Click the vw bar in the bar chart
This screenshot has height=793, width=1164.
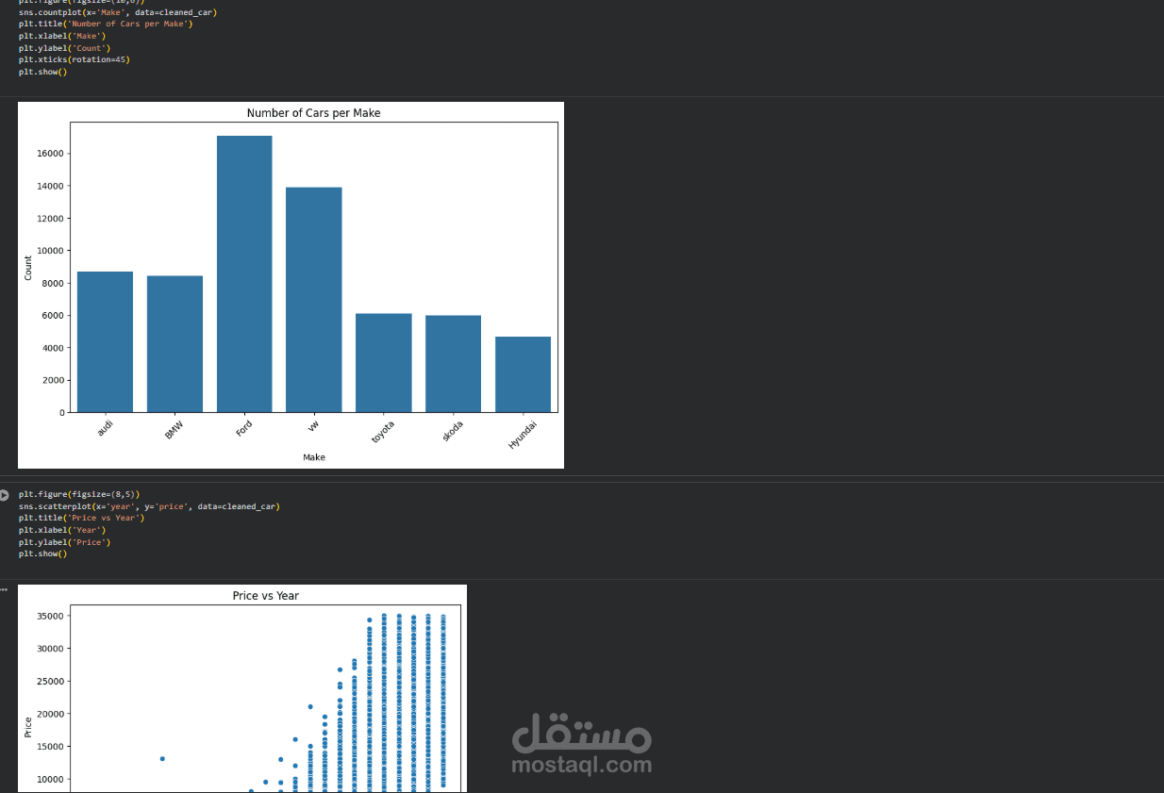[x=314, y=300]
